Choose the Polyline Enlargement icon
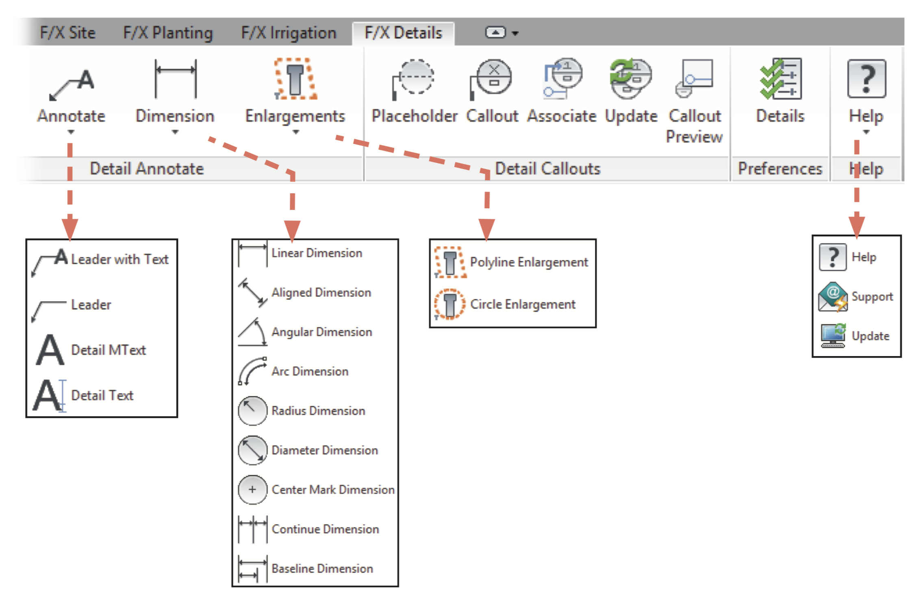 [x=450, y=262]
